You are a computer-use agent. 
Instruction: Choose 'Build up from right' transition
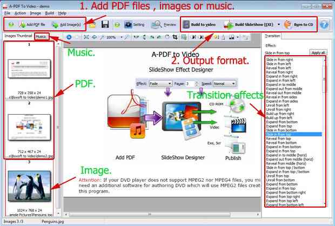coord(280,114)
